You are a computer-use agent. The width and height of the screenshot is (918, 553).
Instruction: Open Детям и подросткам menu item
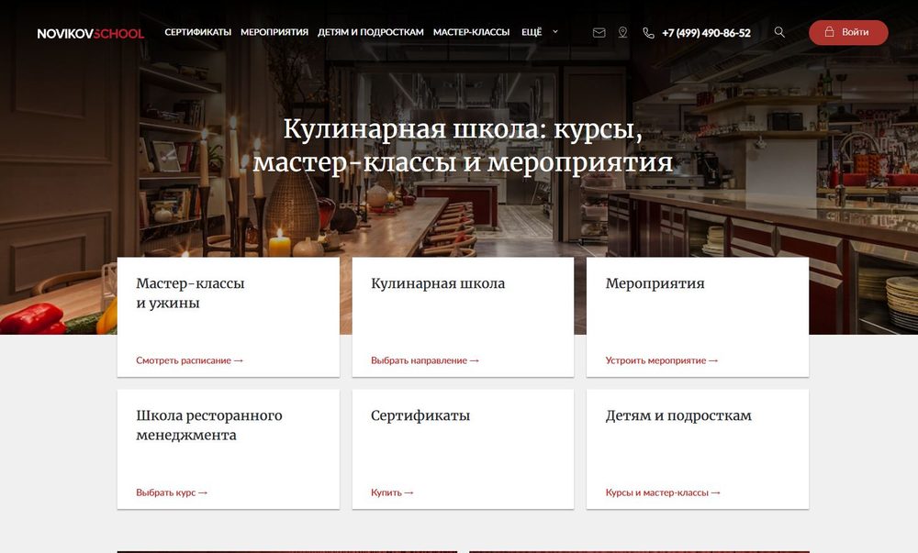[x=371, y=32]
